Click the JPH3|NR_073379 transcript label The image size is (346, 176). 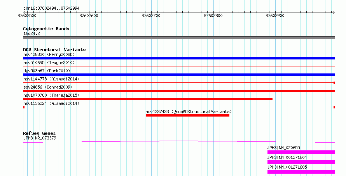coord(40,138)
